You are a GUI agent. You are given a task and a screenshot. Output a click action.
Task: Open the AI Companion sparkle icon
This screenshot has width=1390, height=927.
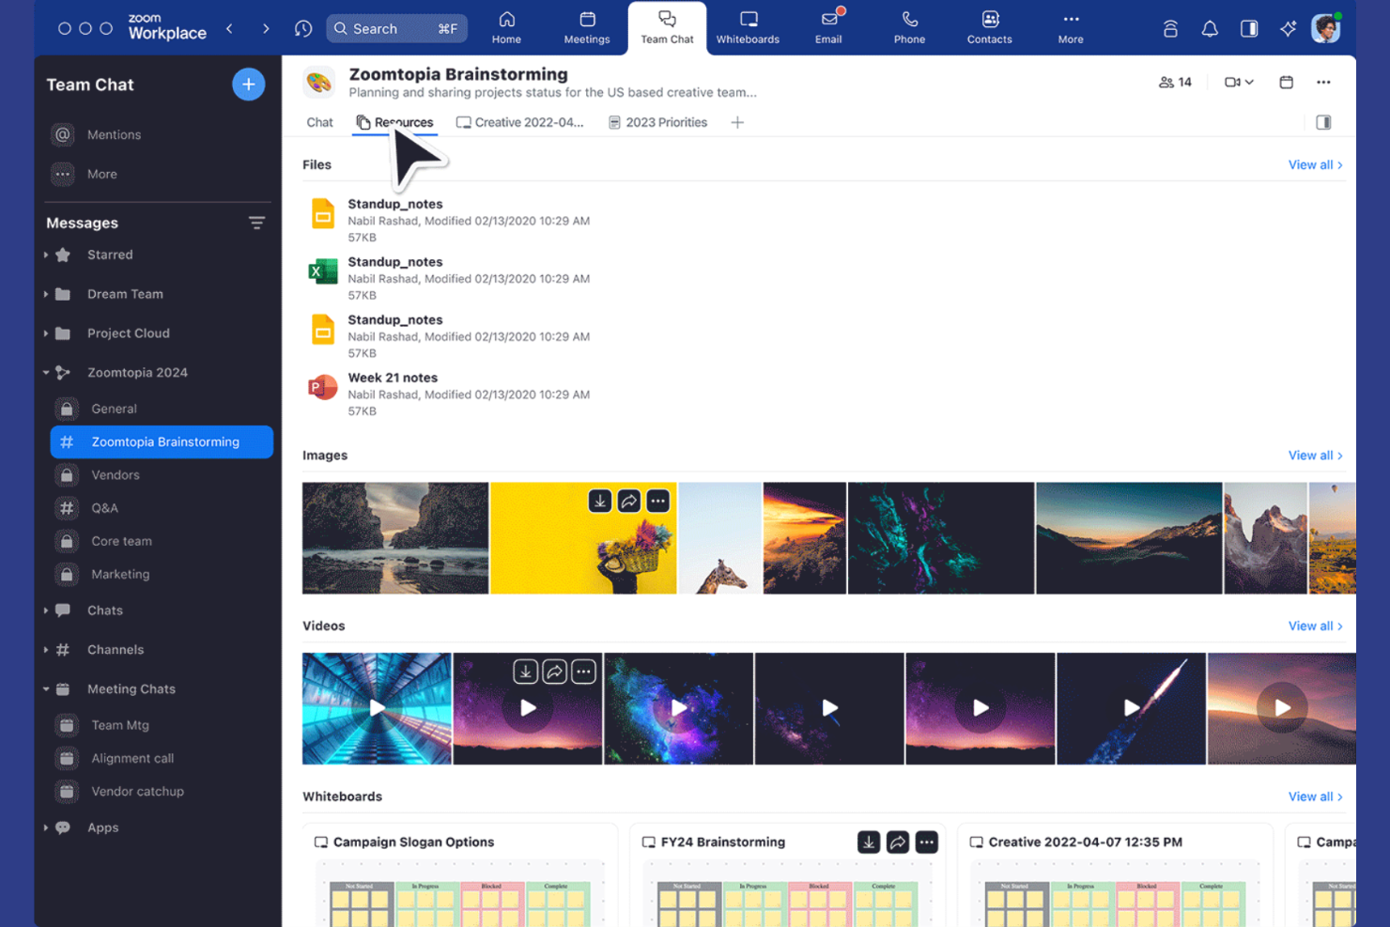1288,29
